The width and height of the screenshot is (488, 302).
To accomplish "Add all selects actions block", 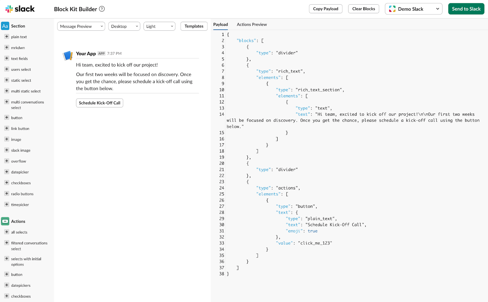I will click(x=7, y=232).
